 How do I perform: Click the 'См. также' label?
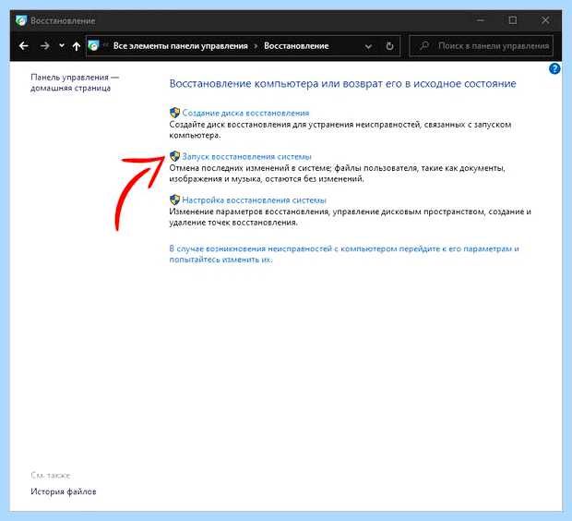(51, 476)
